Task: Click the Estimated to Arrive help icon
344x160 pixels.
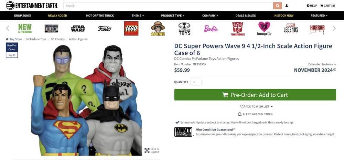Action: (335, 70)
